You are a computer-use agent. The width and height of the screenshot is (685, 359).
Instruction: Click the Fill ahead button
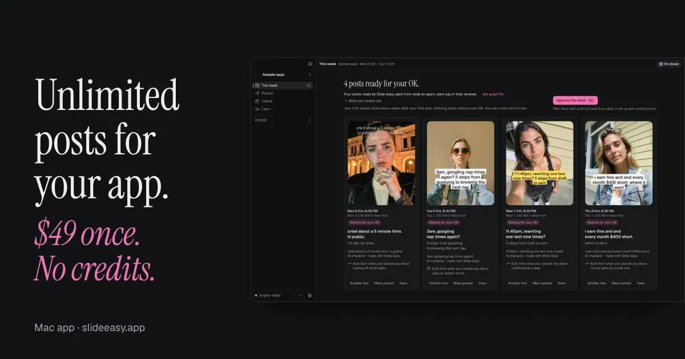coord(669,64)
